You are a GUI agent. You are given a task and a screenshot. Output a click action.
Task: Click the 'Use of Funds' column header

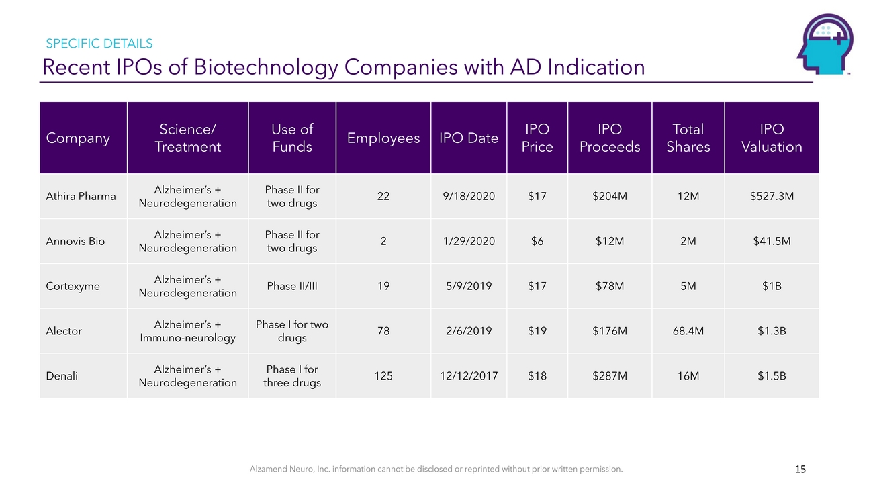(x=292, y=138)
